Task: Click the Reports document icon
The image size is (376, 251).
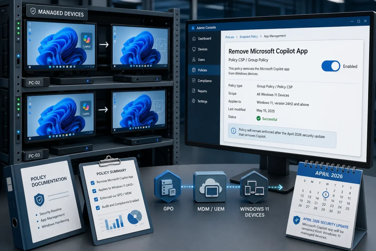Action: pyautogui.click(x=194, y=91)
